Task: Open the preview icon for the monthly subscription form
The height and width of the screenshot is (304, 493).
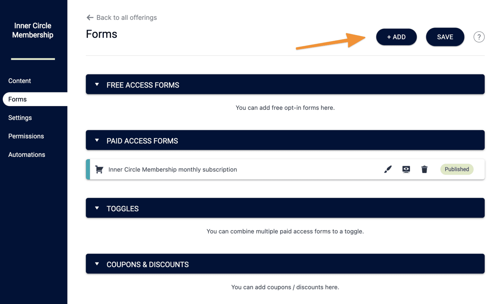Action: (x=406, y=169)
